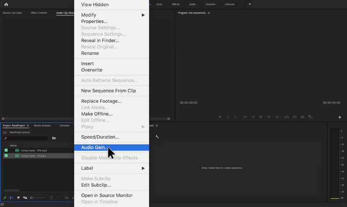Go to Out point in Program monitor

277,117
